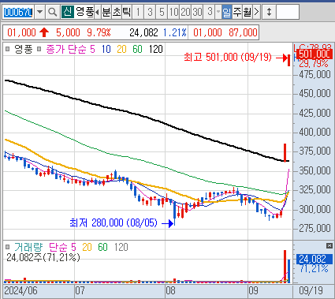Image resolution: width=335 pixels, height=299 pixels.
Task: Click the red up arrow price indicator
Action: pos(44,32)
